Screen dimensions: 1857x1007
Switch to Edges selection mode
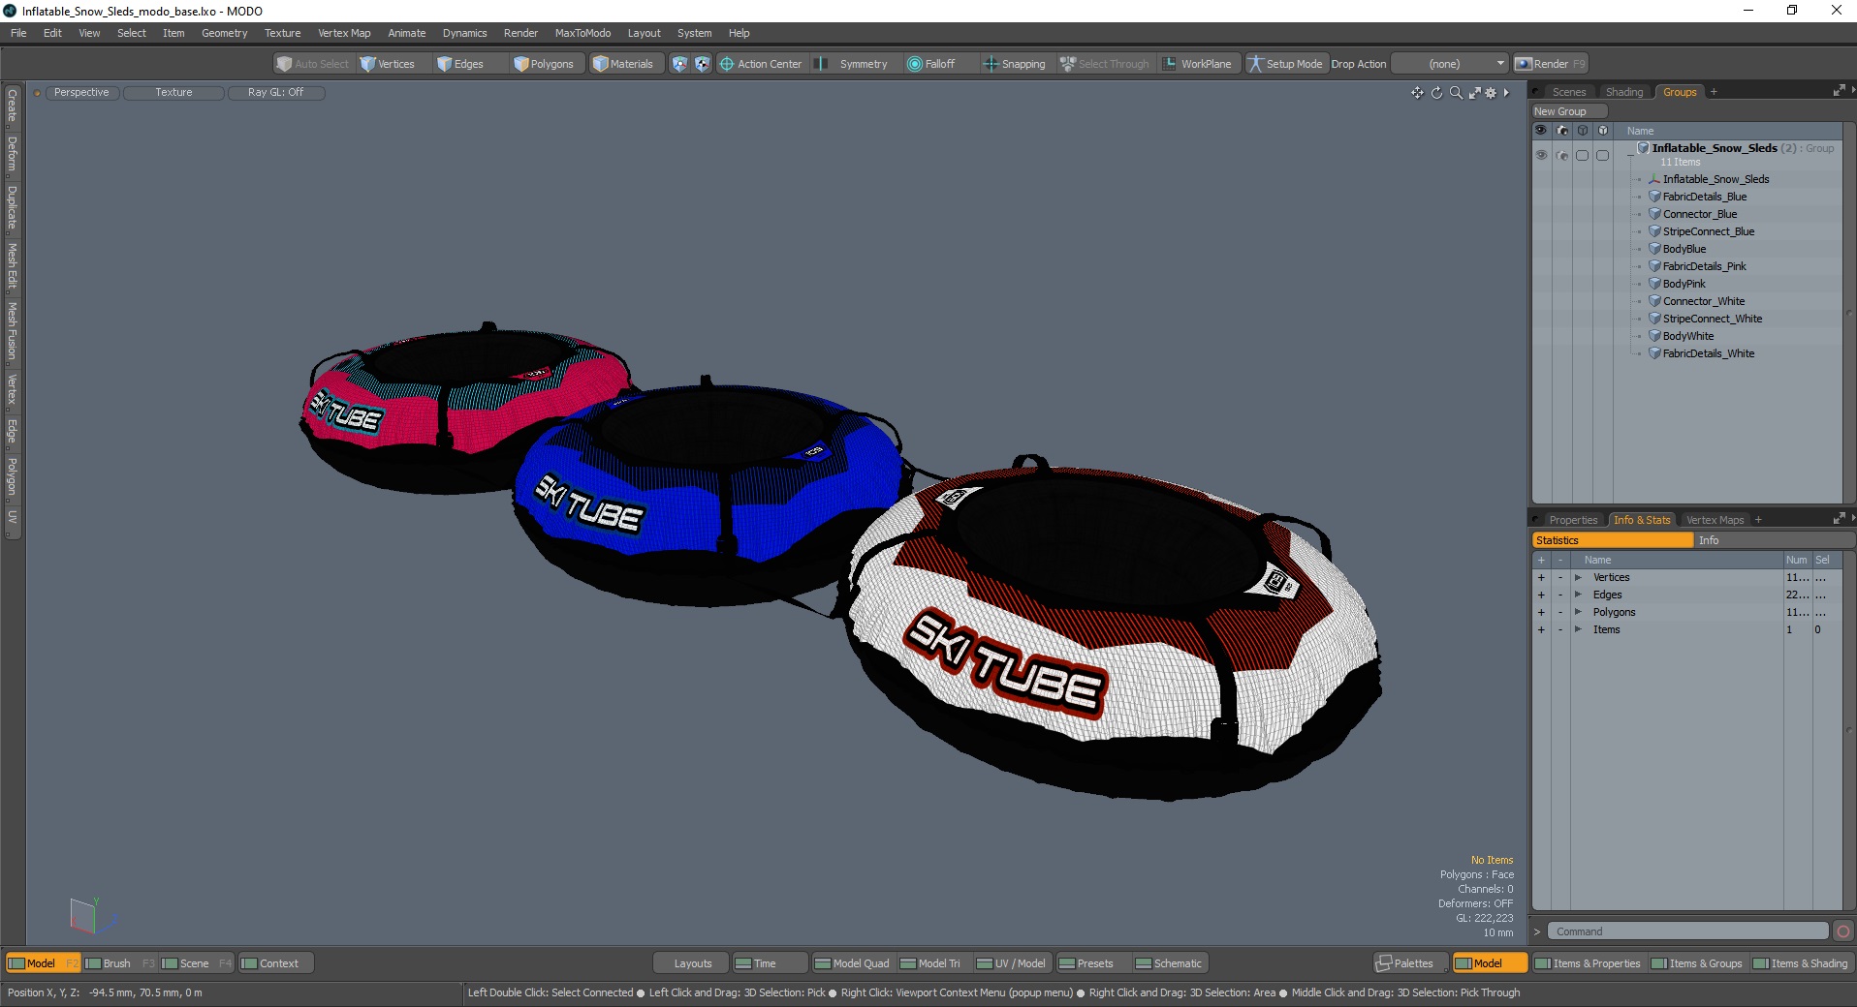460,64
